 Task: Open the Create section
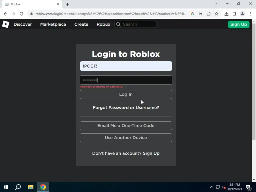(x=81, y=24)
